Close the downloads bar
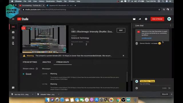Image resolution: width=183 pixels, height=103 pixels. (x=172, y=94)
